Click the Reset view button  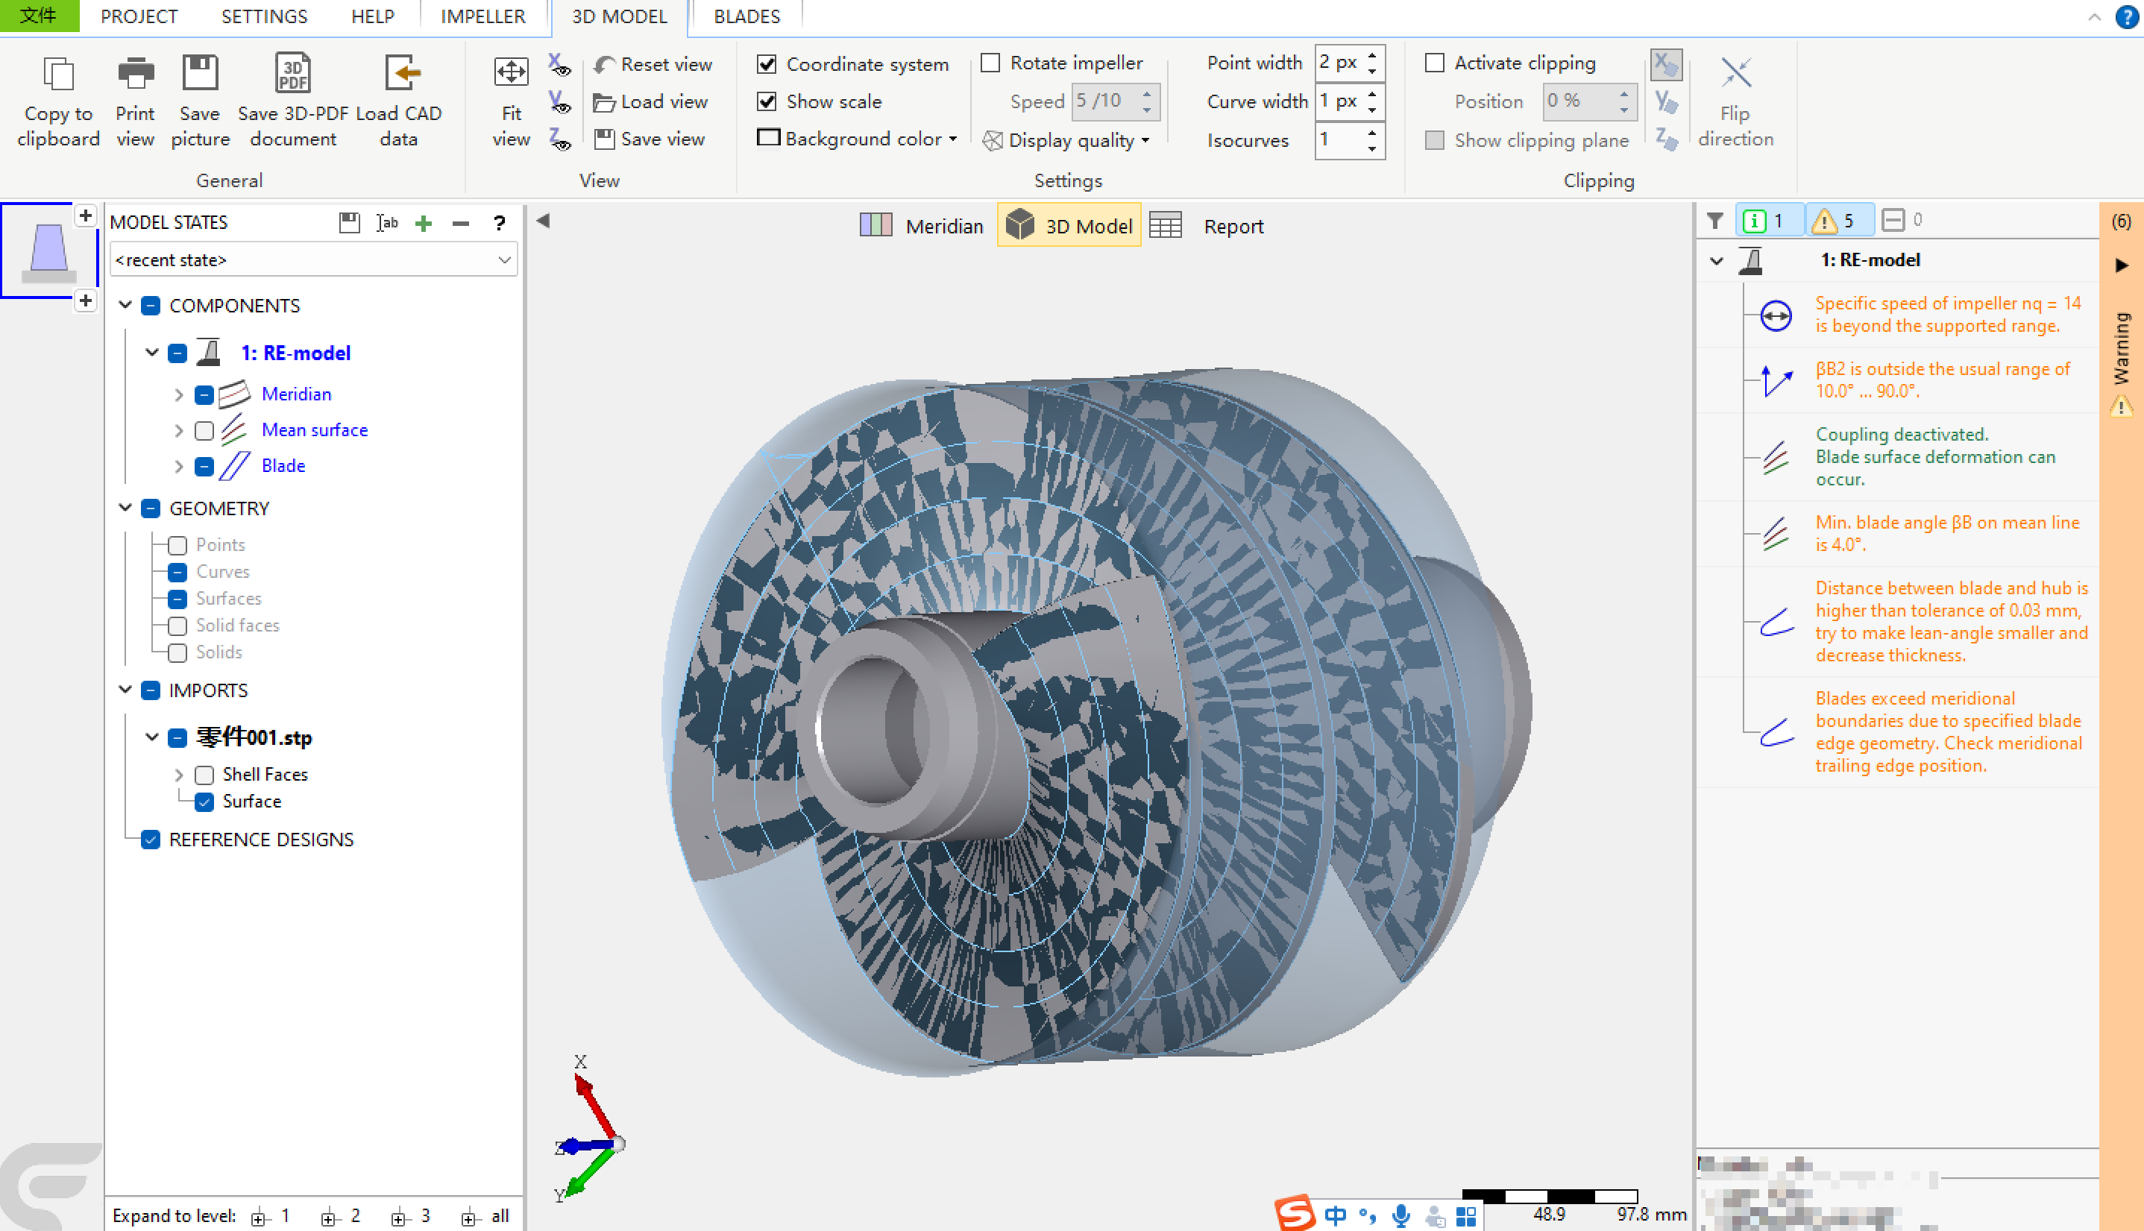coord(653,65)
